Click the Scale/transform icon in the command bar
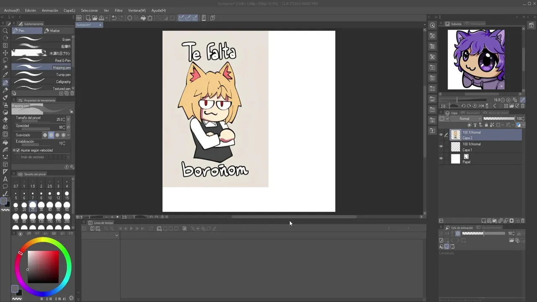 150,18
